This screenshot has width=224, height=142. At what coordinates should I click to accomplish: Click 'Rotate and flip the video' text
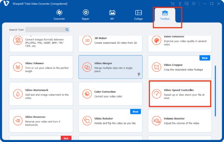pyautogui.click(x=115, y=123)
